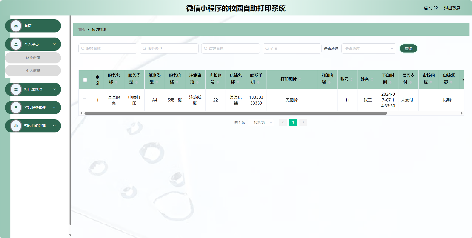Click the 无图片 cell
The height and width of the screenshot is (238, 472).
point(292,100)
